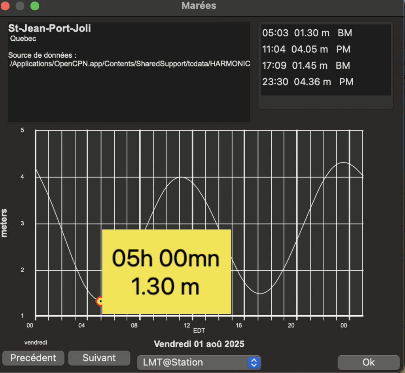Click the Precédent button
Viewport: 405px width, 373px height.
click(x=33, y=358)
